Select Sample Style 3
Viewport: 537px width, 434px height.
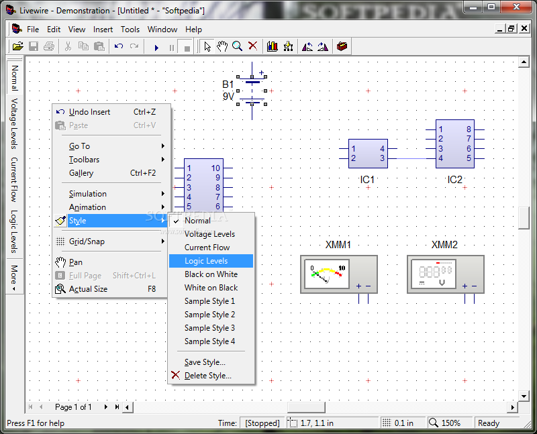point(211,328)
